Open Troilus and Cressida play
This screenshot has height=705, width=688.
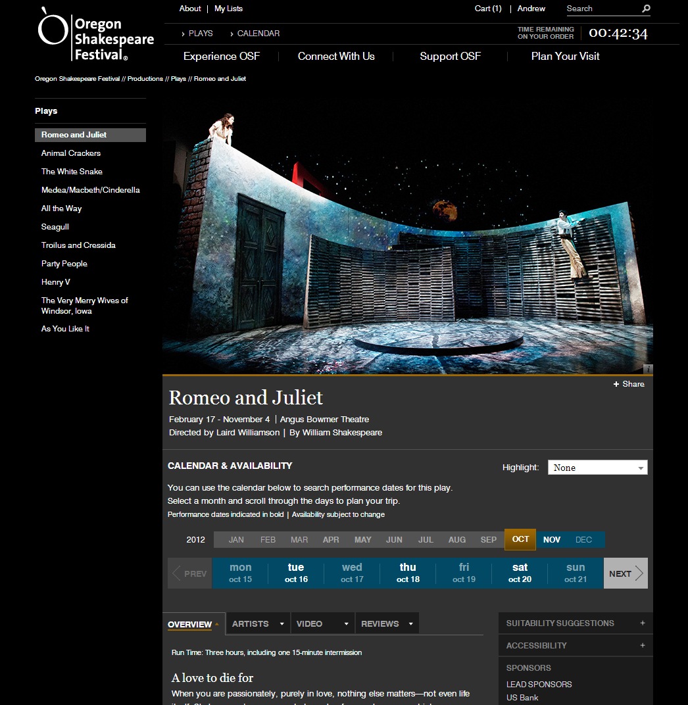(x=78, y=245)
